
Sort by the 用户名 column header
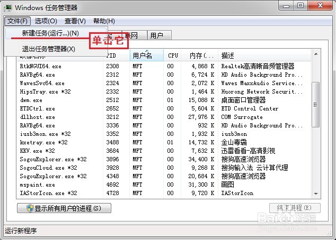147,56
